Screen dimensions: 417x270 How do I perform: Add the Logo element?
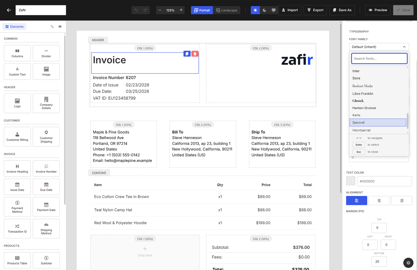[17, 103]
